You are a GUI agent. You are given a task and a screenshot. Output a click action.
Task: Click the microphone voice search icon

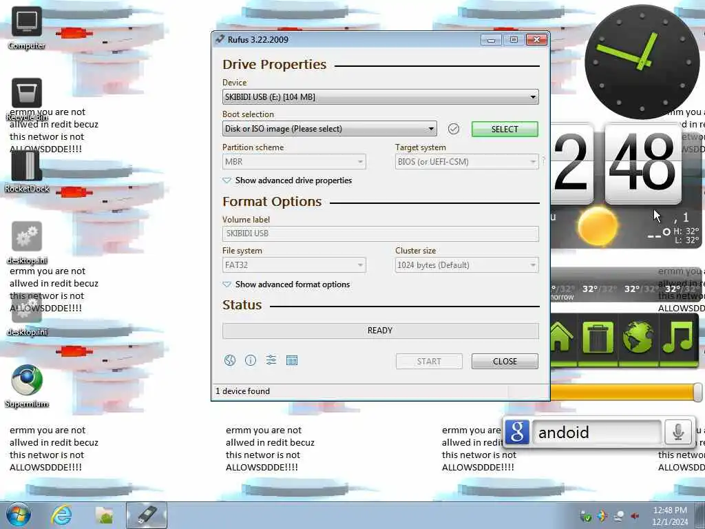[x=678, y=432]
